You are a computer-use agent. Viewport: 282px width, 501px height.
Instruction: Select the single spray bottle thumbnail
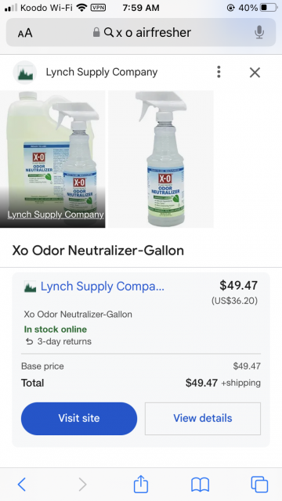coord(161,159)
